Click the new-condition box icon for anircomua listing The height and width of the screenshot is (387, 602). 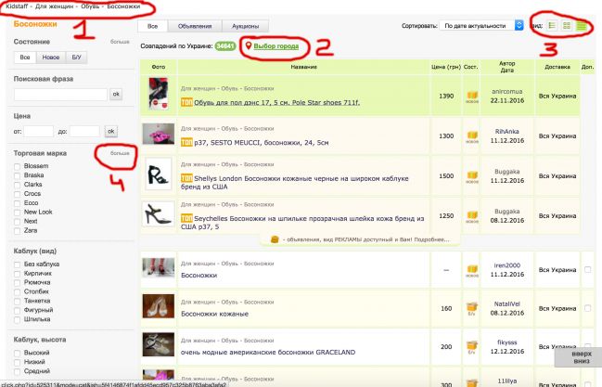[471, 94]
